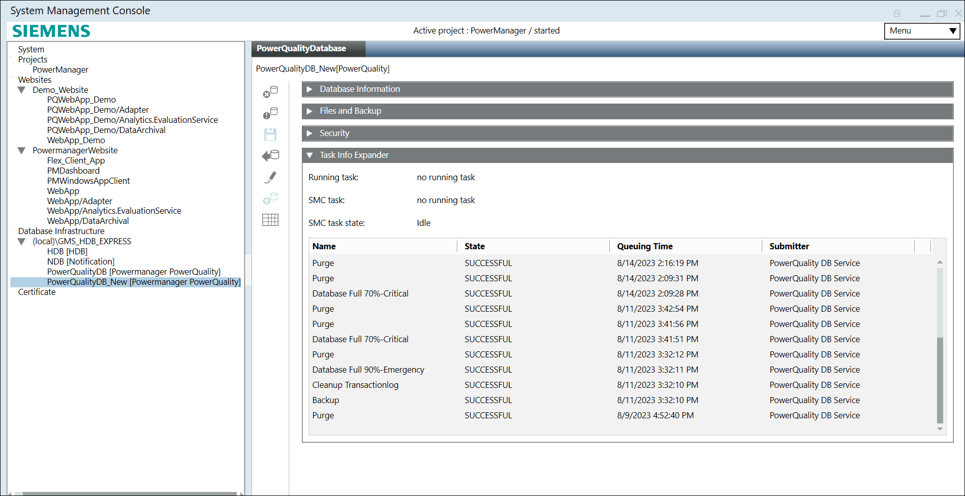965x496 pixels.
Task: Click the table grid icon
Action: [270, 220]
